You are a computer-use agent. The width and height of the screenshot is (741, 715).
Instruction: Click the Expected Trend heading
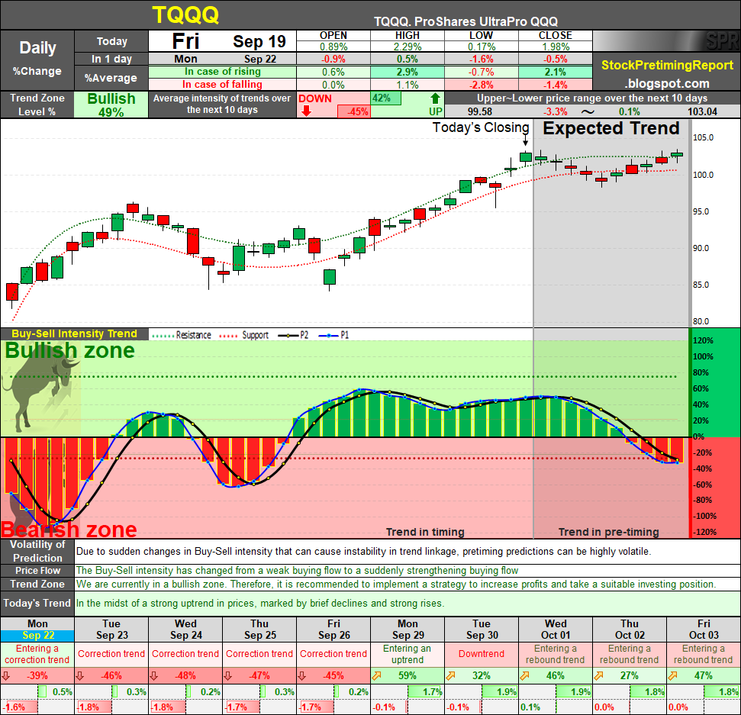[x=611, y=128]
